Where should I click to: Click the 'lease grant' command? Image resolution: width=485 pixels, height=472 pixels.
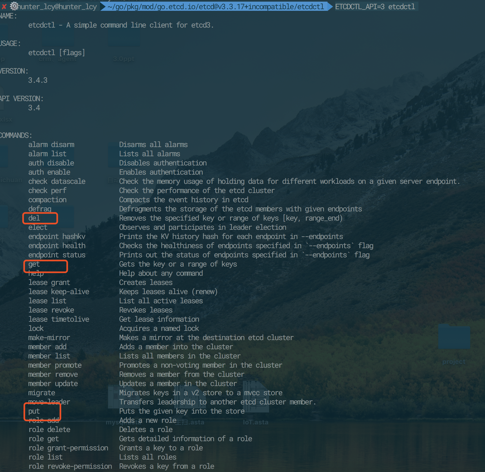pos(49,282)
